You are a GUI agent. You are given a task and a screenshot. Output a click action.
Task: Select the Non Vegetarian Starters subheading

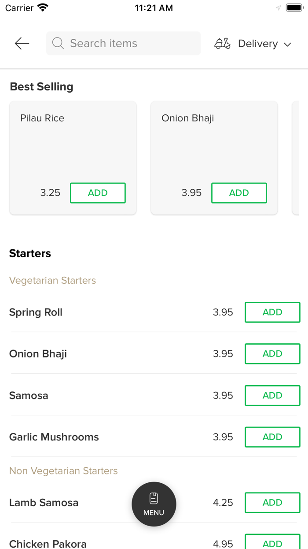[x=63, y=471]
